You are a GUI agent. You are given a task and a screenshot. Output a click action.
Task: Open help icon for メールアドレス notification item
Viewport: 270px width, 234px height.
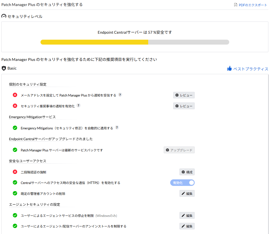tap(120, 95)
